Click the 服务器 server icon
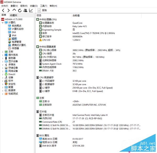Image resolution: width=157 pixels, height=153 pixels. 6,58
